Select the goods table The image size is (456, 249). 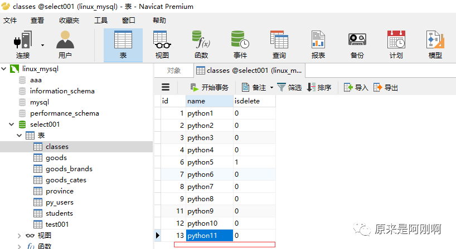[x=56, y=158]
